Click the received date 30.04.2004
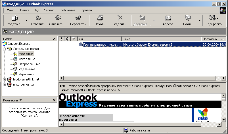The height and width of the screenshot is (134, 228). pos(214,44)
